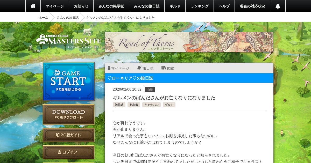Screen dimensions: 311x163
Task: Click the current page breadcrumb text
Action: coord(121,18)
